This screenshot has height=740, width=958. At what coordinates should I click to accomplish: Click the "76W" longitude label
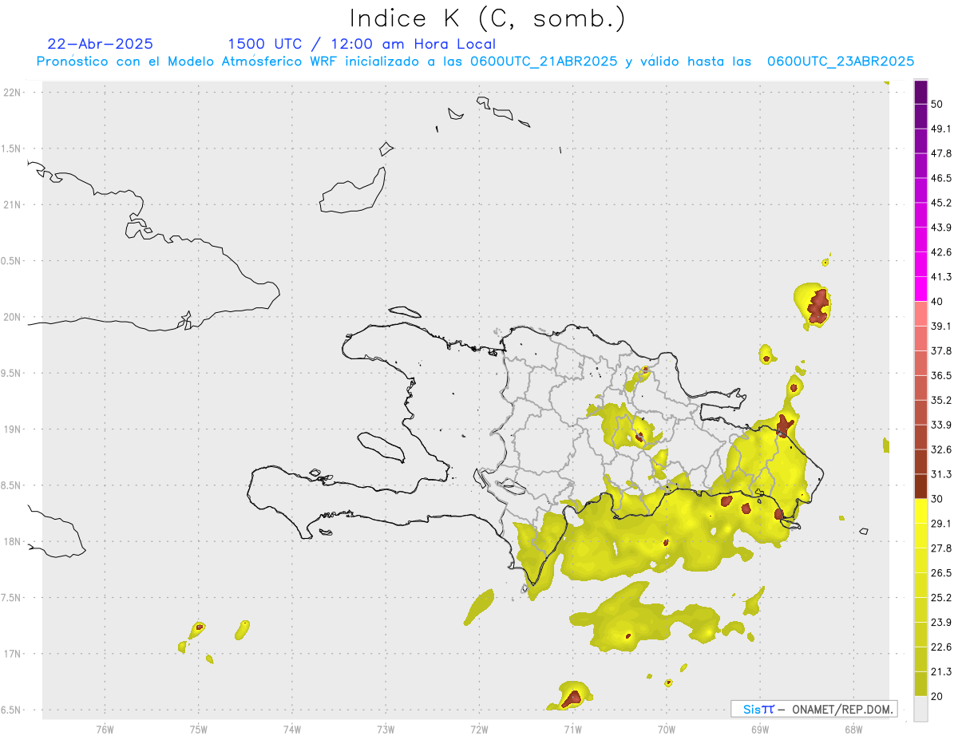[x=105, y=728]
